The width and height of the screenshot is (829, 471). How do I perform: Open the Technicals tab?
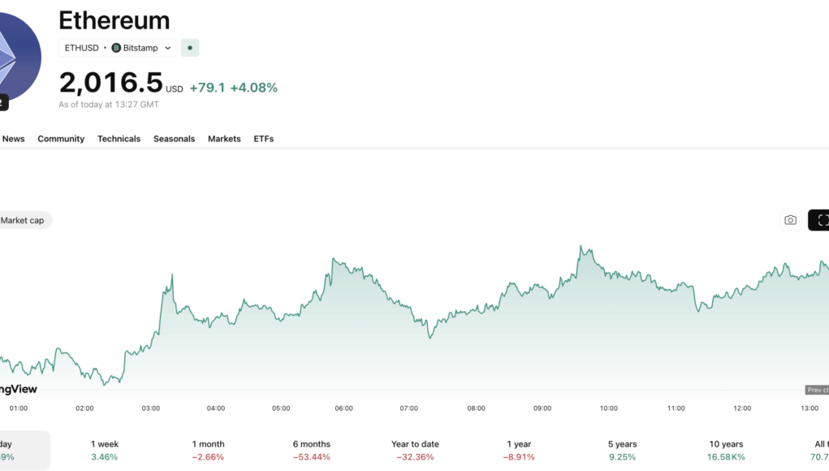pyautogui.click(x=119, y=139)
